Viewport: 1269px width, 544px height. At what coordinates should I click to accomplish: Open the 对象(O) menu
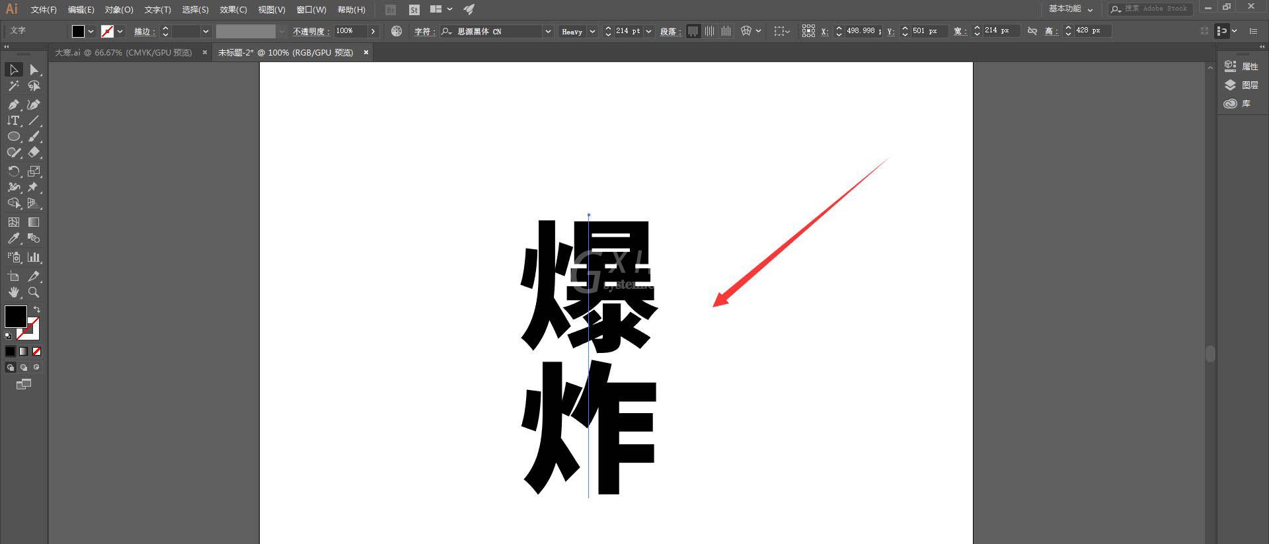pos(119,10)
